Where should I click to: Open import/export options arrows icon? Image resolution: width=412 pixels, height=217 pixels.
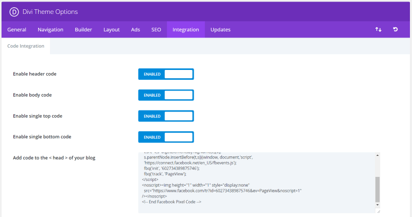(x=378, y=29)
